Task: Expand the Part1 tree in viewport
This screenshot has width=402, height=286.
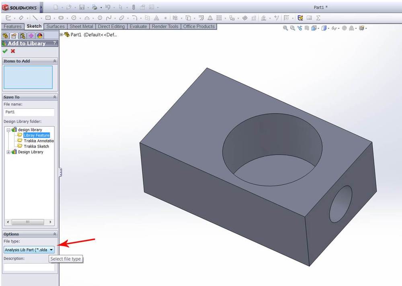Action: click(62, 35)
